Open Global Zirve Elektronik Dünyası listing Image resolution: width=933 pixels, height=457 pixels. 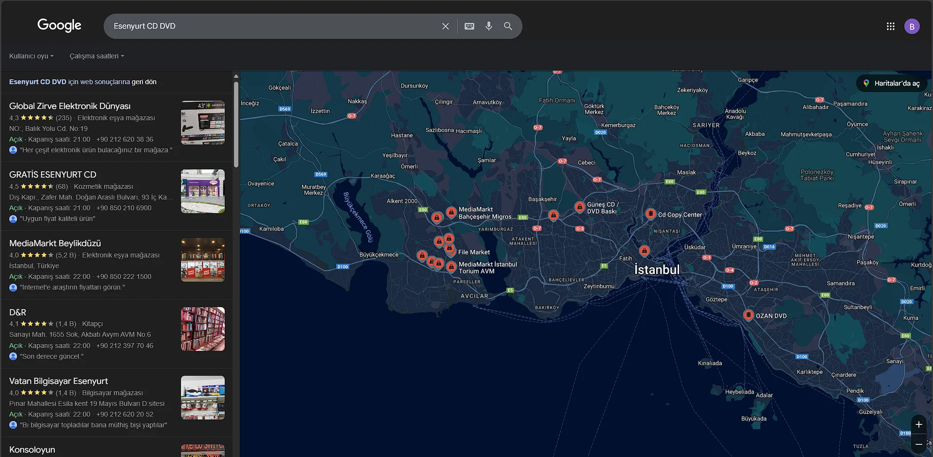70,106
